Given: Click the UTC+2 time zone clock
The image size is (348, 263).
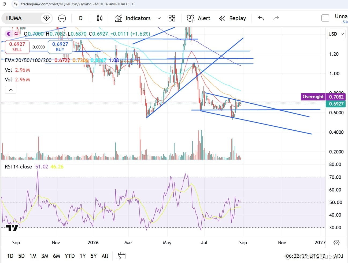Looking at the screenshot, I should (306, 256).
